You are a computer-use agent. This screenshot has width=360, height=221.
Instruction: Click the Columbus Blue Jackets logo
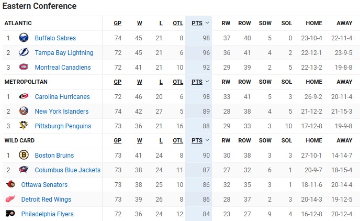point(24,170)
